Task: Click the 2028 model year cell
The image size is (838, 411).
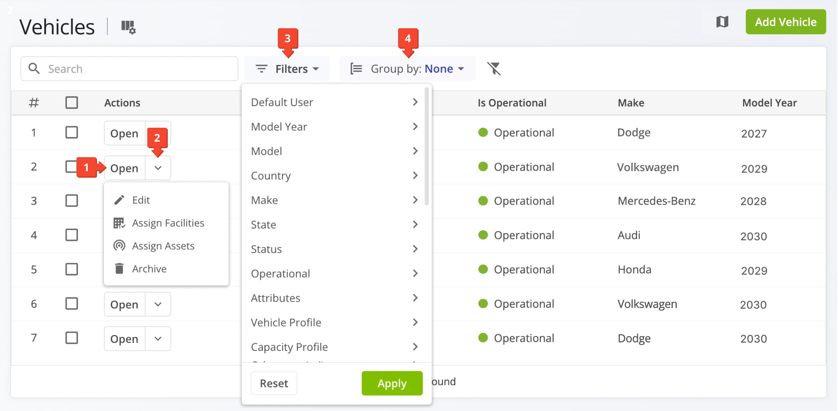Action: pyautogui.click(x=753, y=201)
